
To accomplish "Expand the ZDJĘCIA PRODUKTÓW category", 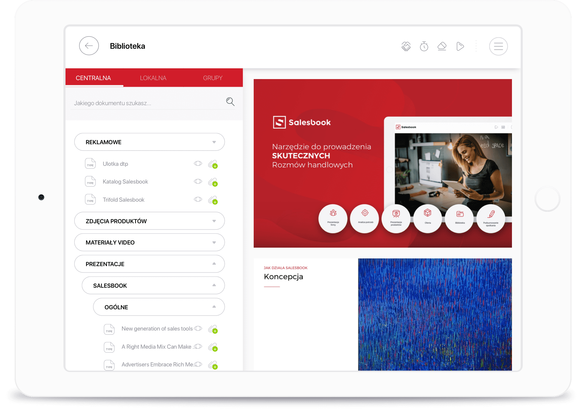I will pyautogui.click(x=150, y=221).
